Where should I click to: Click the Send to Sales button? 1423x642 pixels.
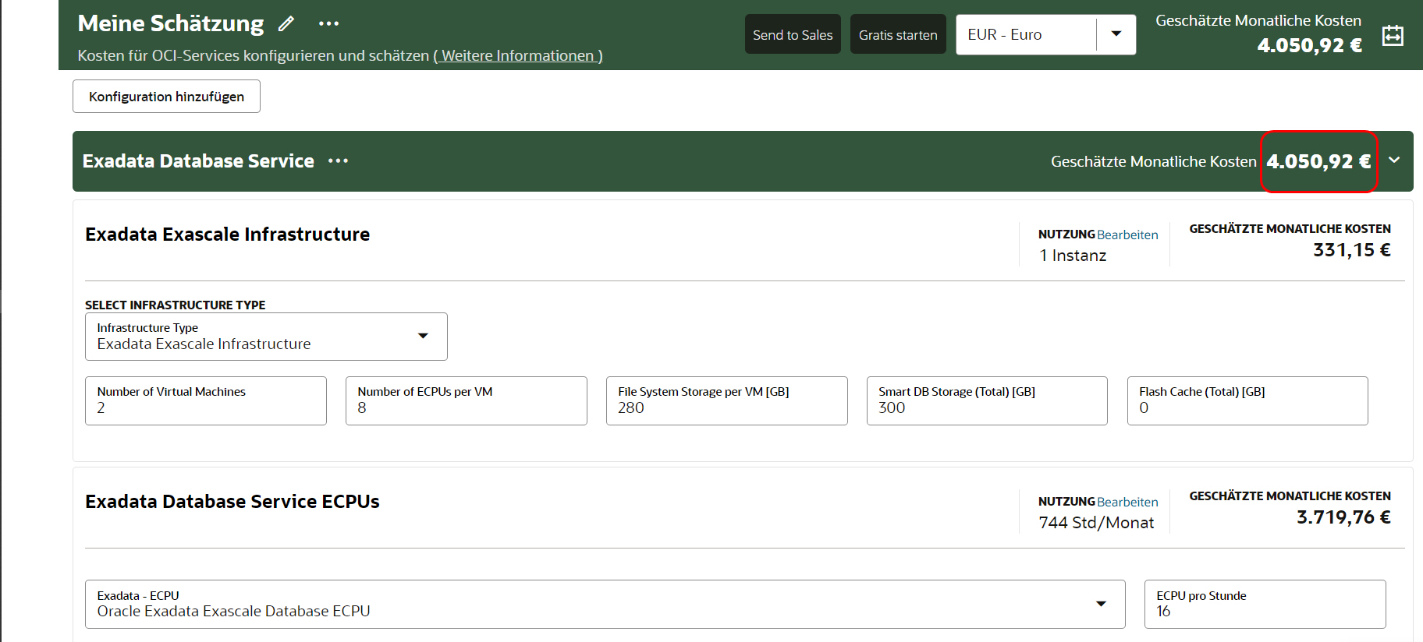click(x=793, y=35)
